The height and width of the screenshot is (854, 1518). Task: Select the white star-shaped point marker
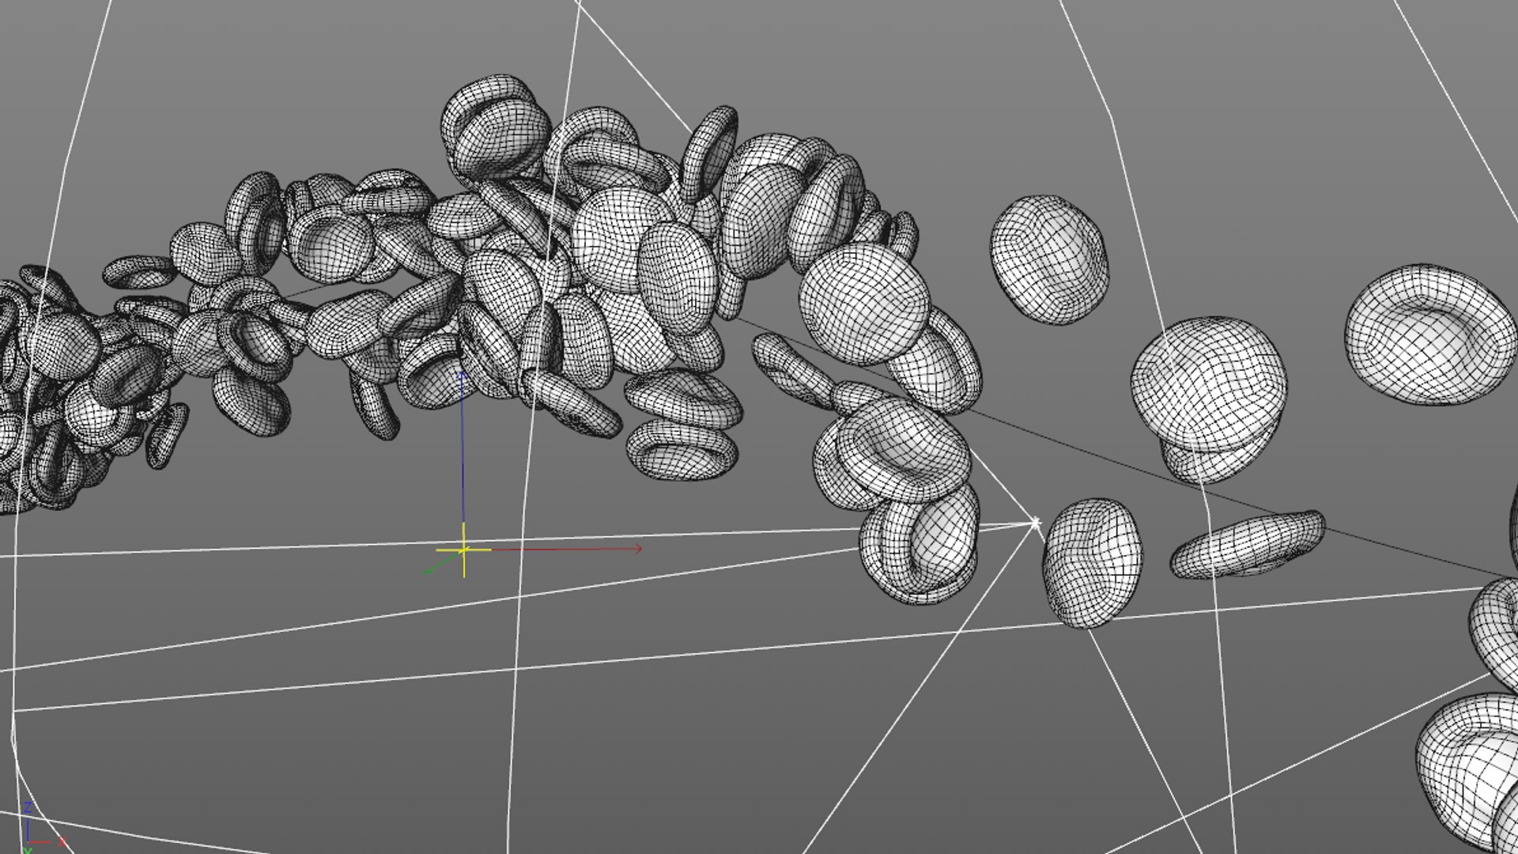1036,523
